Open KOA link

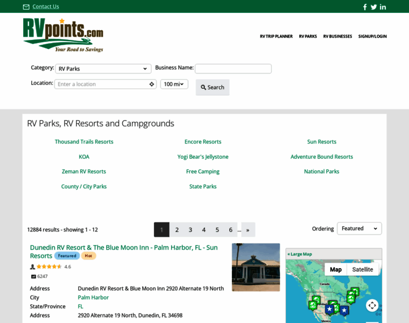click(x=84, y=157)
